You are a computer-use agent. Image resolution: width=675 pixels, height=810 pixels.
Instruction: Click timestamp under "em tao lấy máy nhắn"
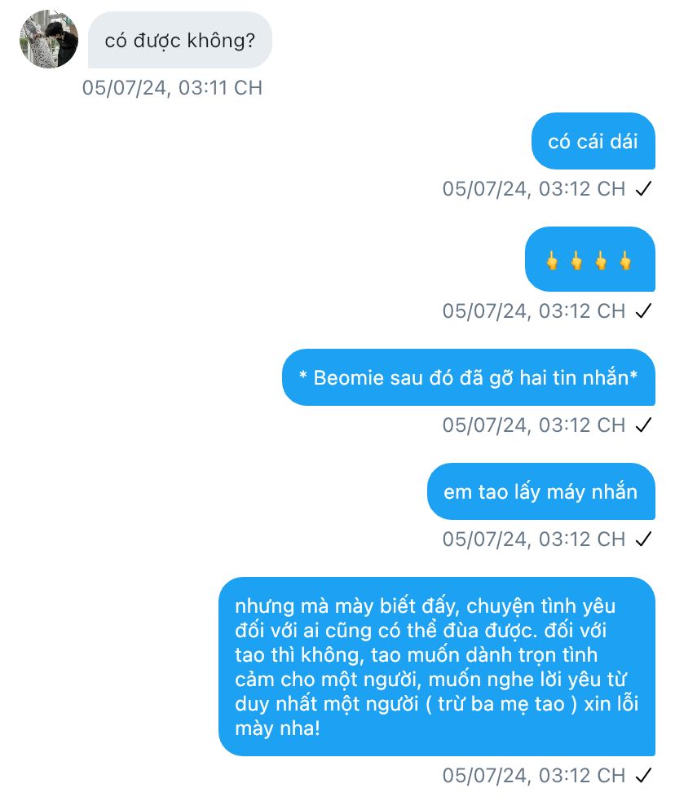pyautogui.click(x=534, y=539)
